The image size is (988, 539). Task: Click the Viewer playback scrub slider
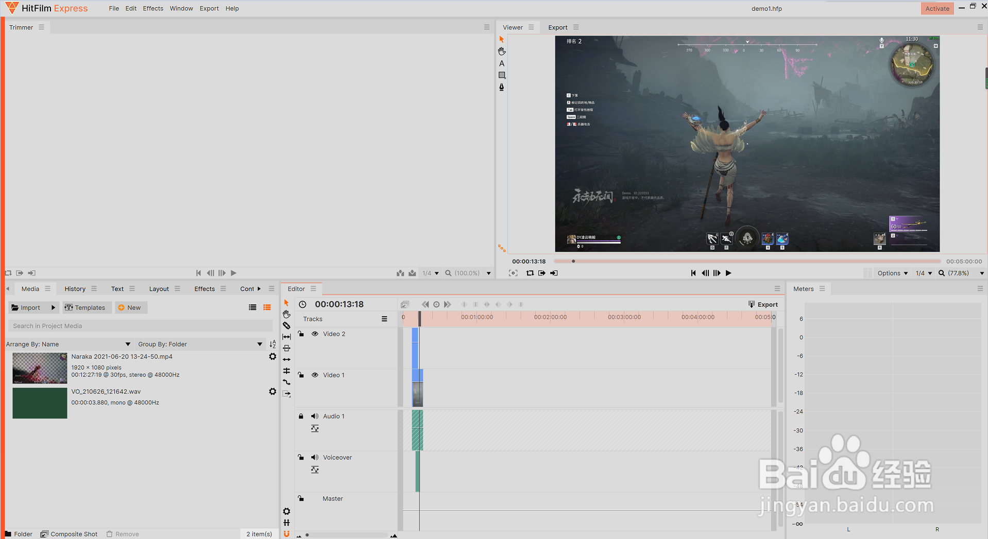coord(746,261)
